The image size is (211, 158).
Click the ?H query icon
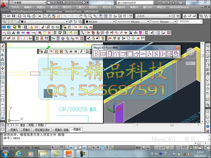[x=82, y=33]
